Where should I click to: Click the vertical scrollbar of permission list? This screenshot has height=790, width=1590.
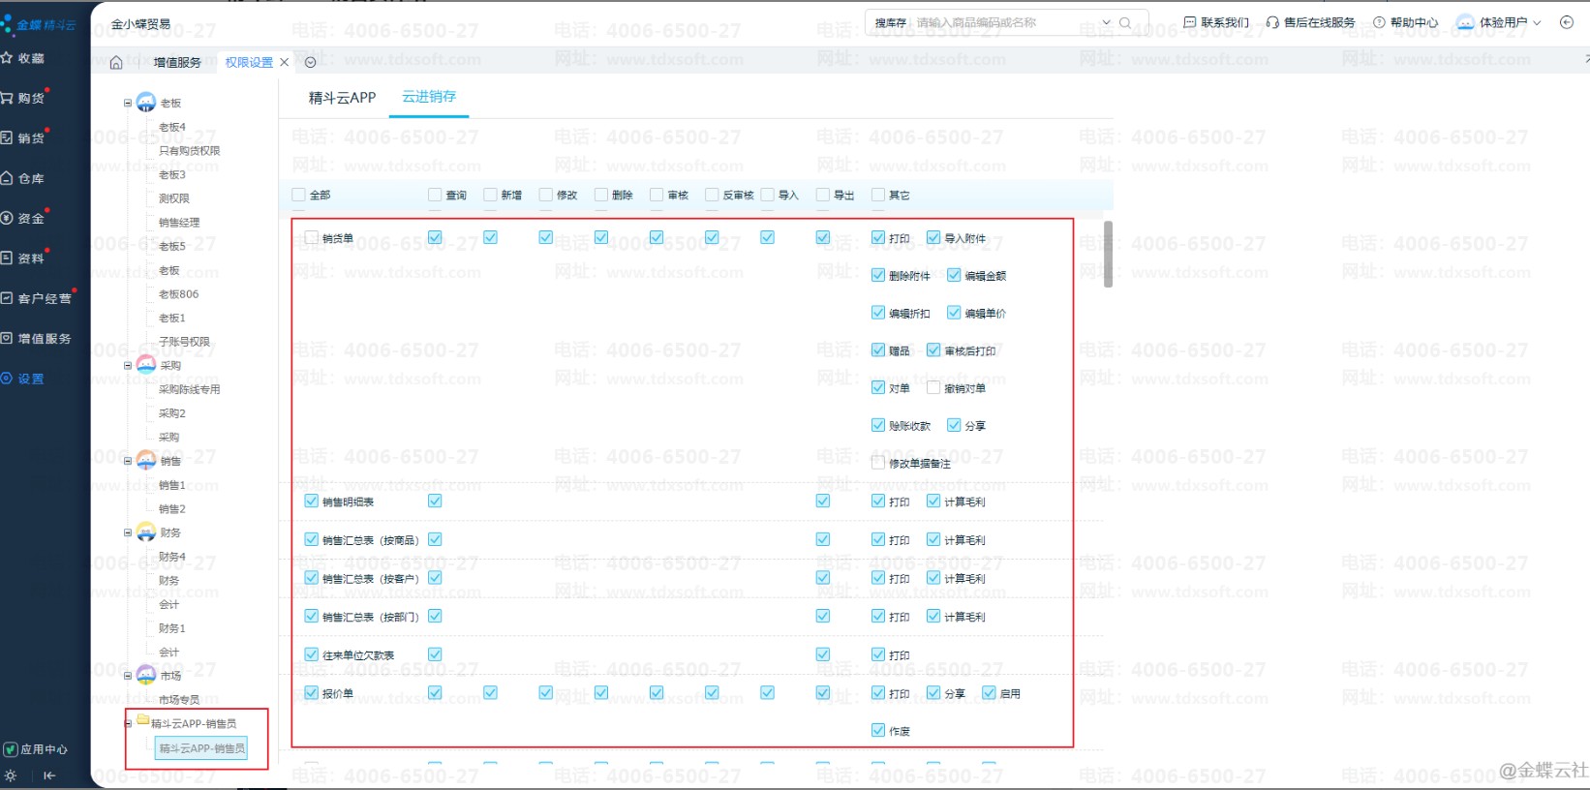(x=1108, y=254)
